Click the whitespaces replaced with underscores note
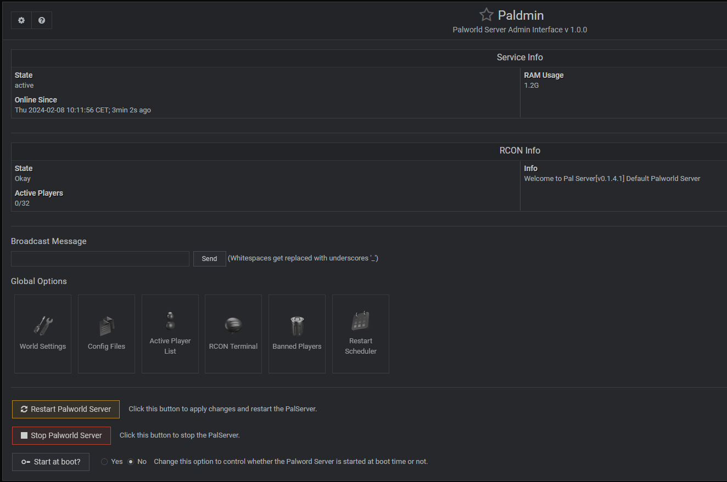Screen dimensions: 727x482 click(303, 258)
